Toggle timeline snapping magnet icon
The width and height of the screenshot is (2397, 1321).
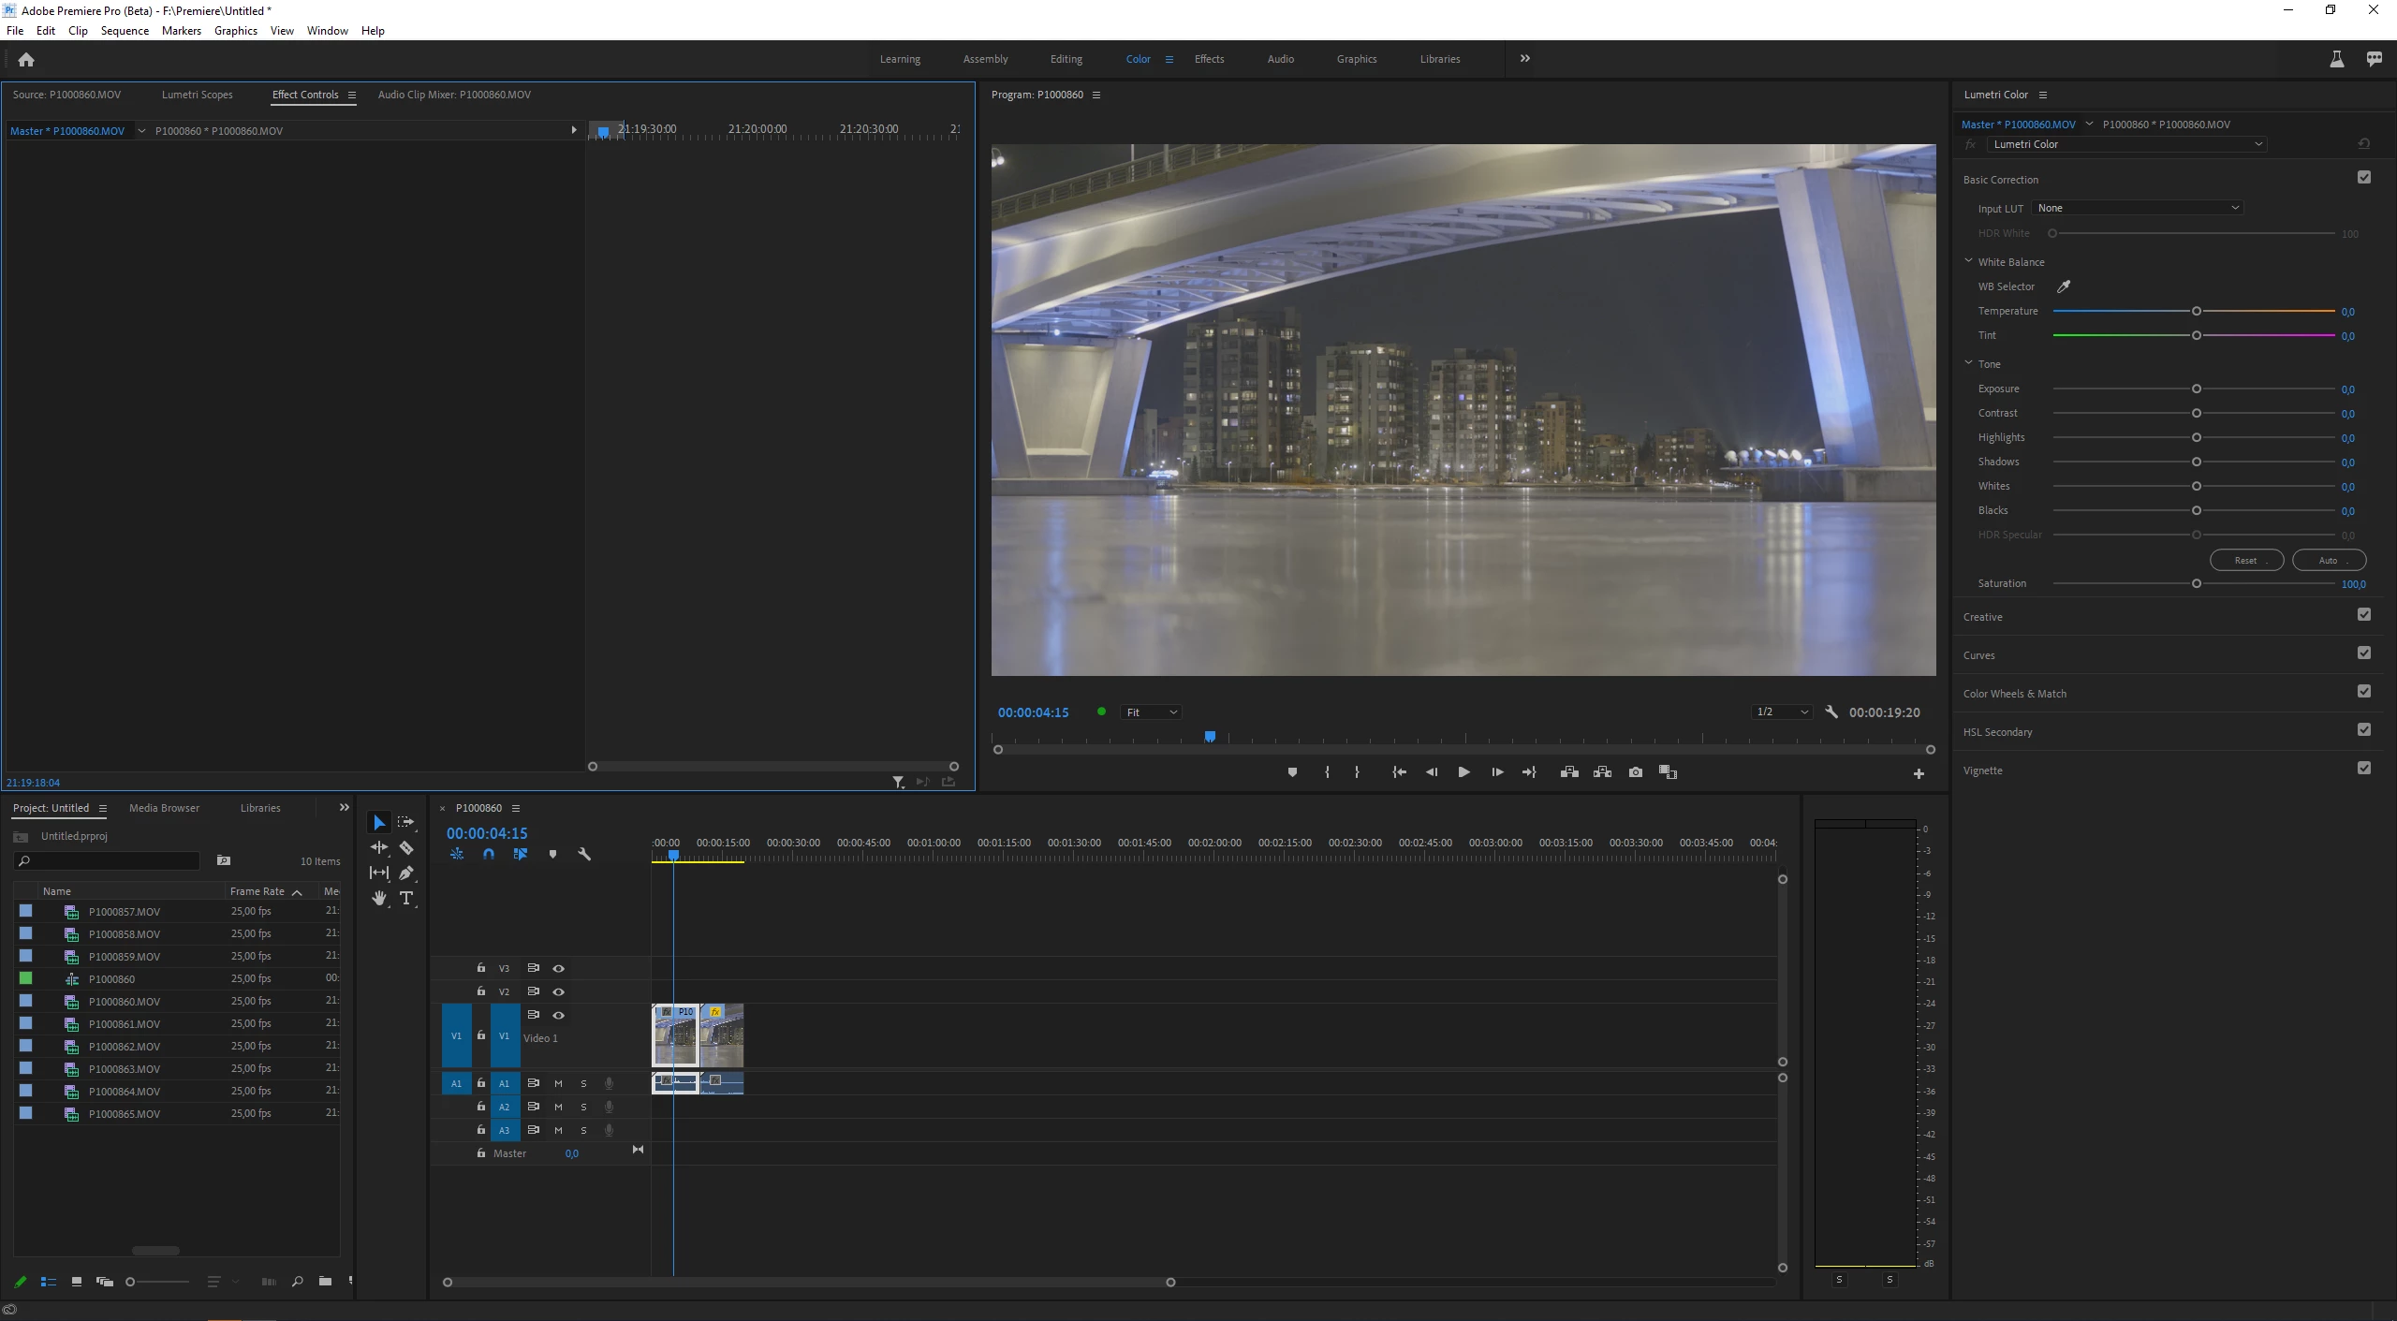click(x=488, y=854)
